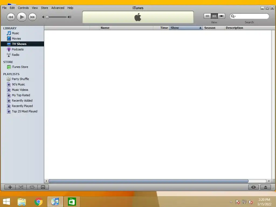Image resolution: width=276 pixels, height=207 pixels.
Task: Open the Music Videos playlist
Action: point(22,90)
